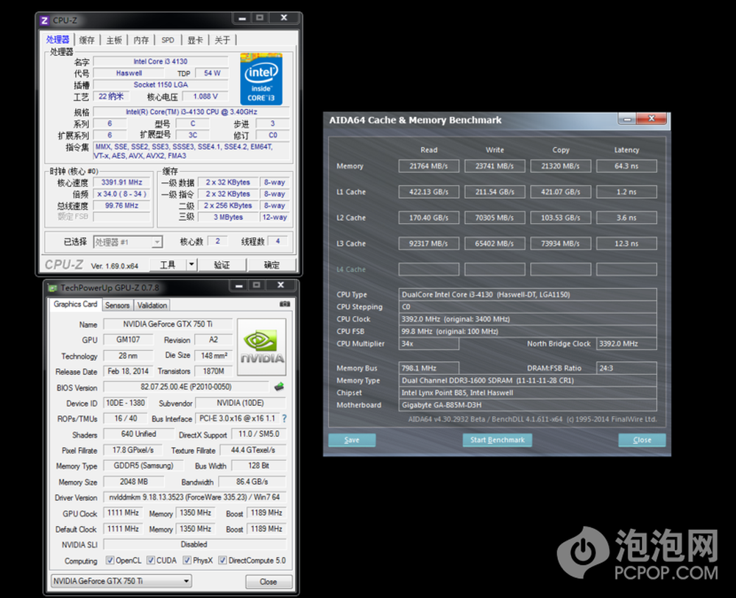The height and width of the screenshot is (598, 736).
Task: Click the BIOS Version field in GPU-Z
Action: (186, 387)
